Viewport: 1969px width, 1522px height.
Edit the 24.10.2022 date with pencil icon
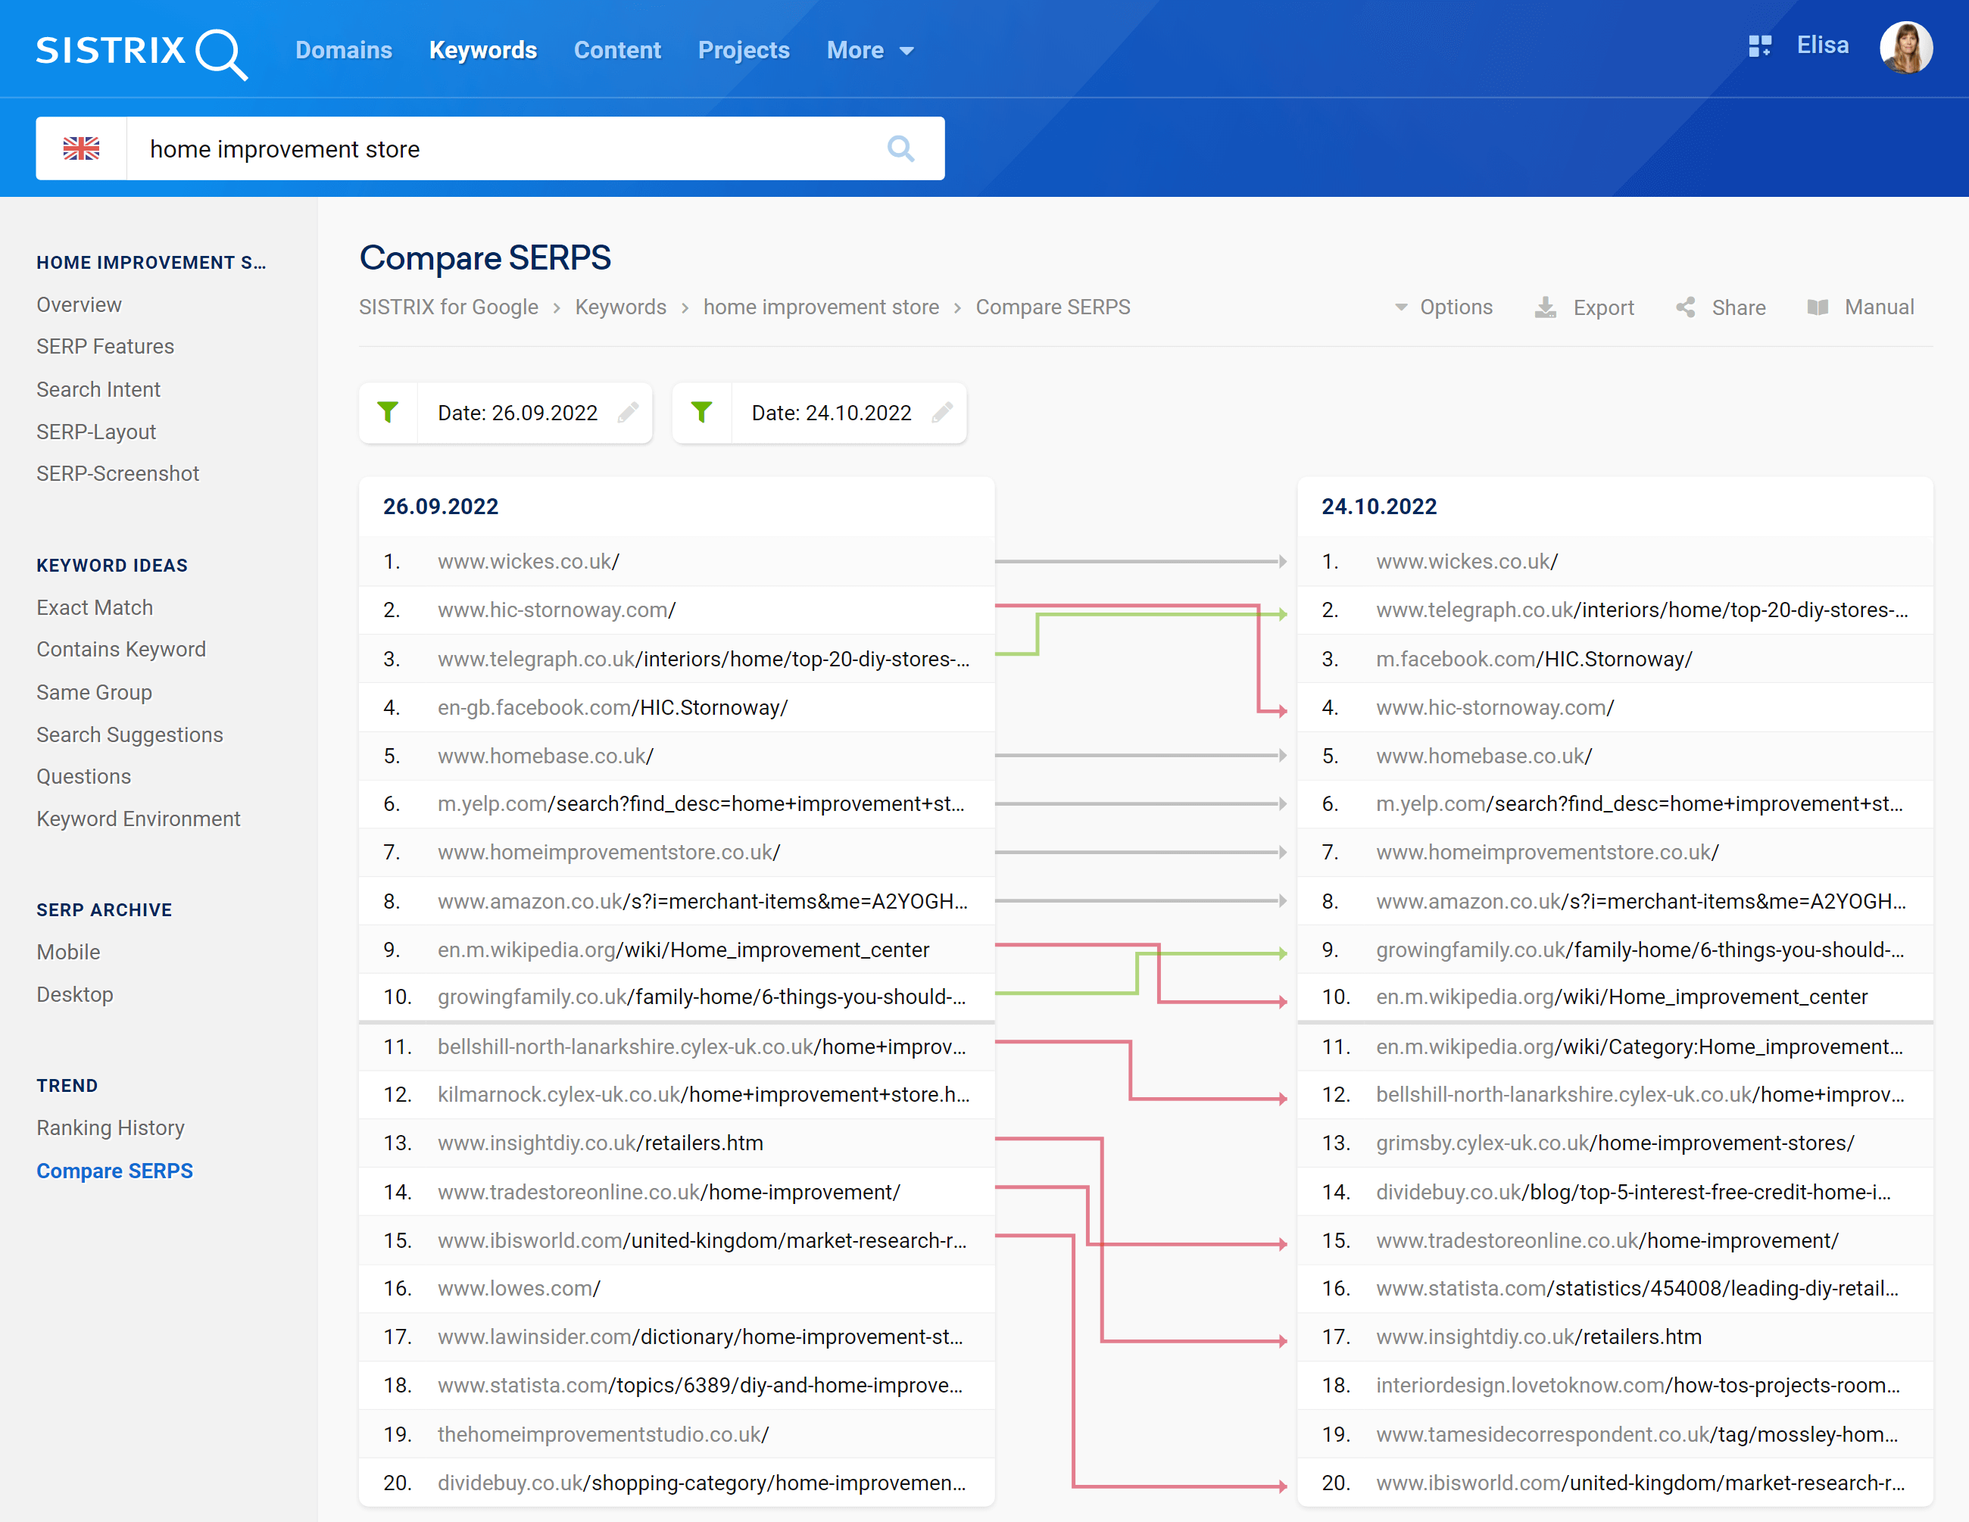pos(942,413)
